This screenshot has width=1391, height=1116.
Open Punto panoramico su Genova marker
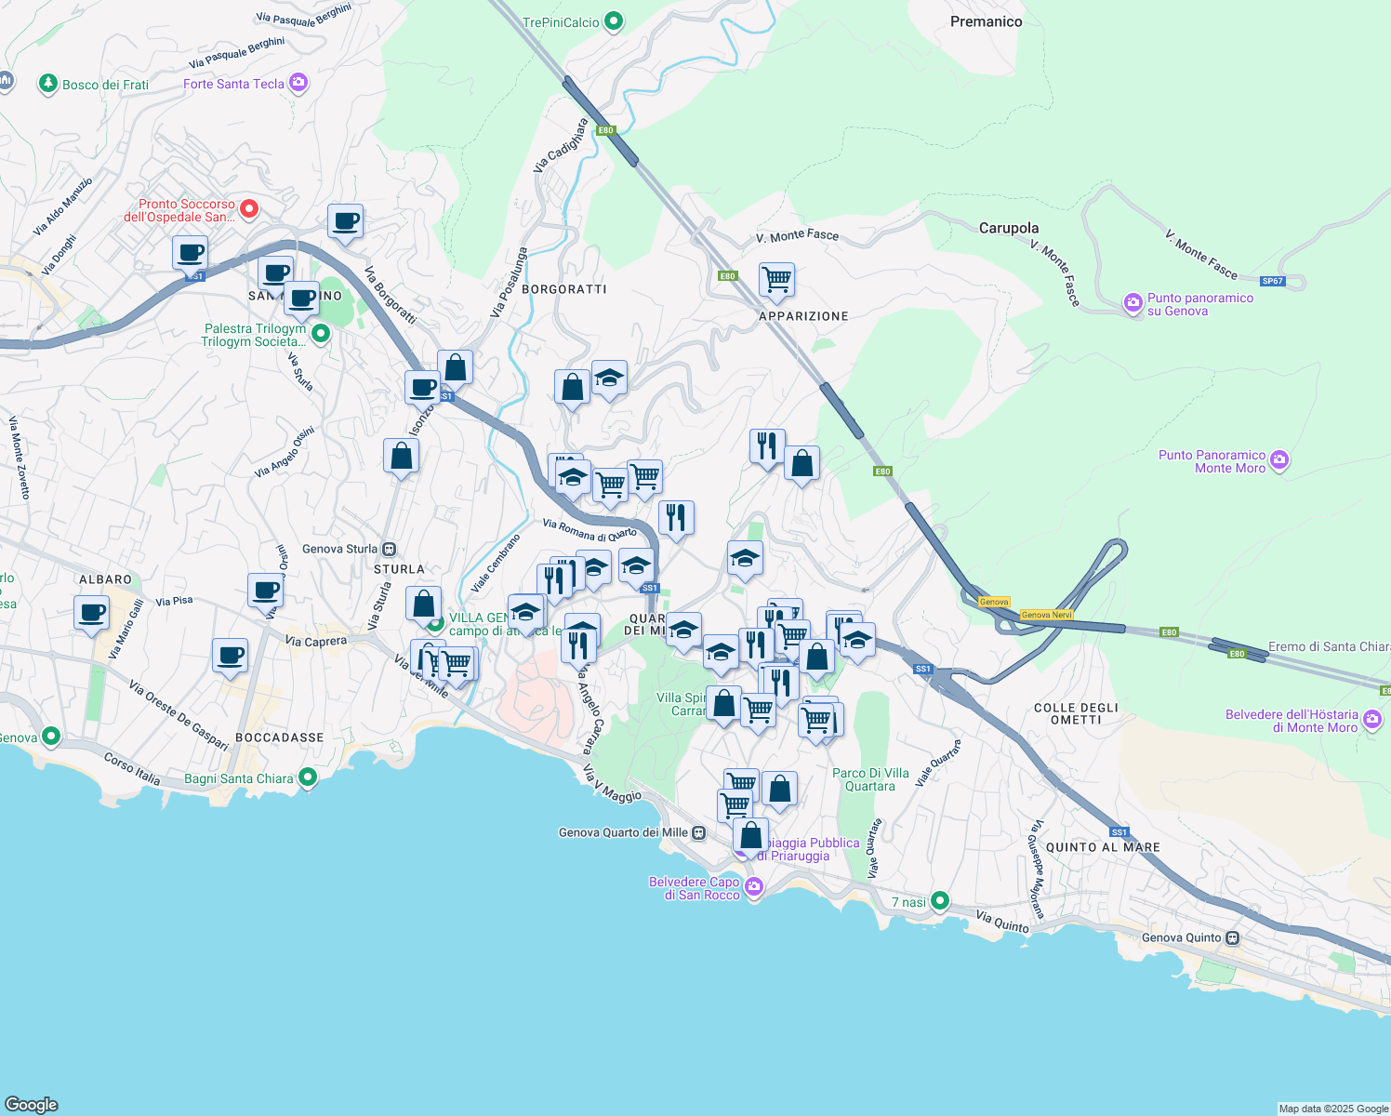[x=1133, y=302]
